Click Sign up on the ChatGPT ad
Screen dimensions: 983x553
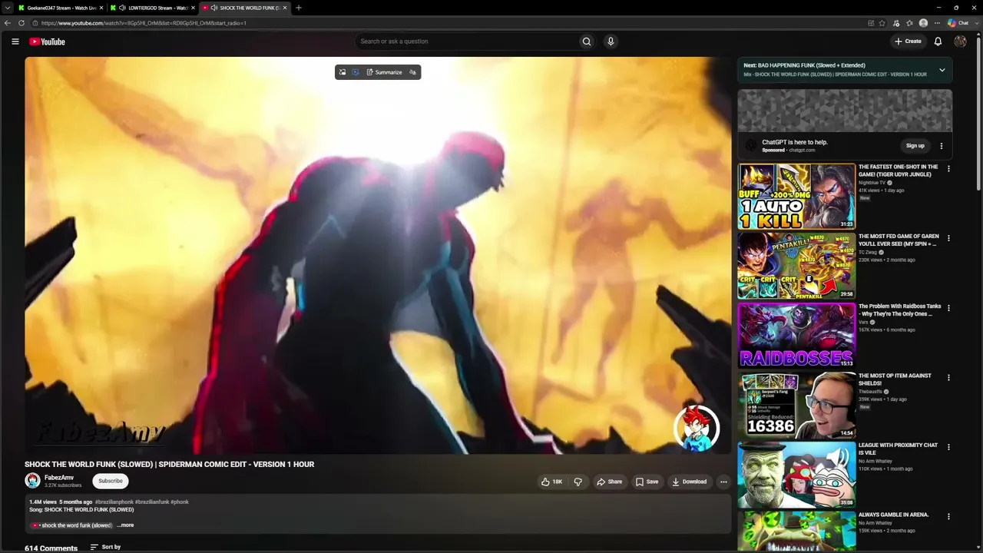click(x=915, y=146)
